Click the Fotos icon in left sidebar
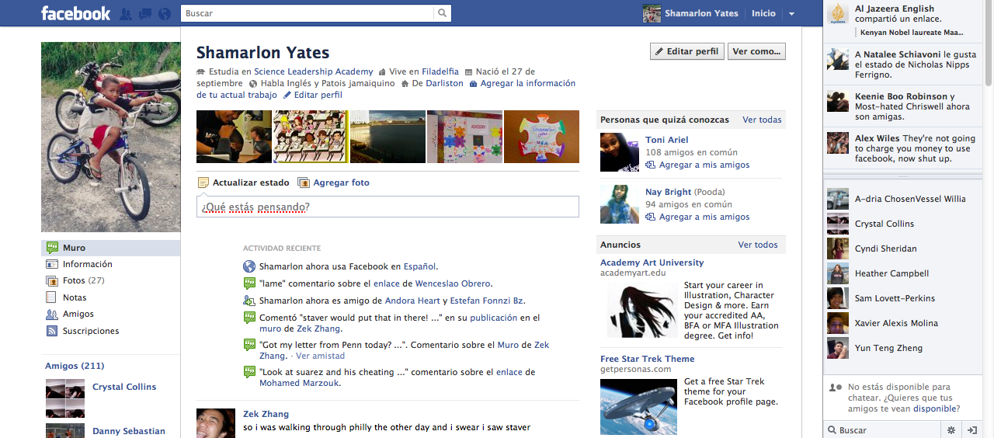 (52, 281)
